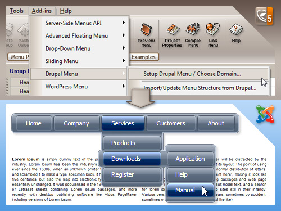Click the Compile Menu toolbar icon
281x211 pixels.
[193, 35]
